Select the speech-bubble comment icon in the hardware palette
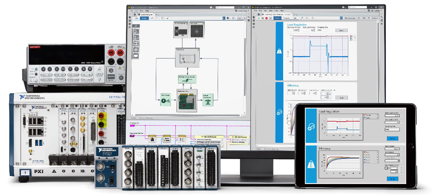The width and height of the screenshot is (432, 195). [136, 56]
